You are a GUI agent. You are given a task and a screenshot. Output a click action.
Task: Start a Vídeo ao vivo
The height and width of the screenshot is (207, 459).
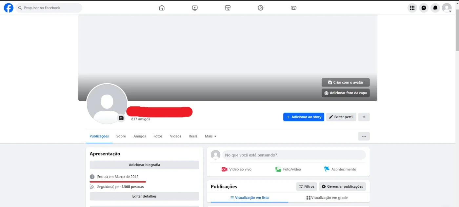click(237, 169)
